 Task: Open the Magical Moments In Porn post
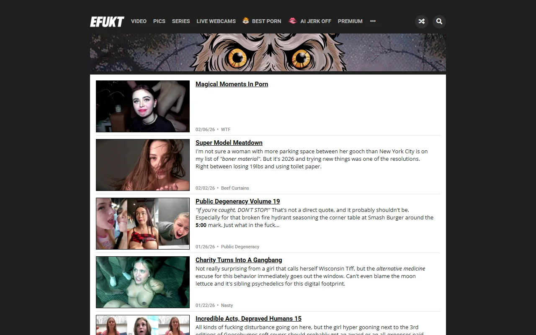point(232,84)
